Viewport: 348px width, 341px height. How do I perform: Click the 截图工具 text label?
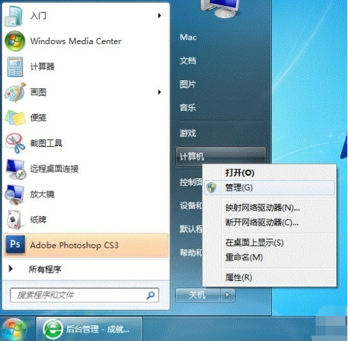(x=46, y=144)
